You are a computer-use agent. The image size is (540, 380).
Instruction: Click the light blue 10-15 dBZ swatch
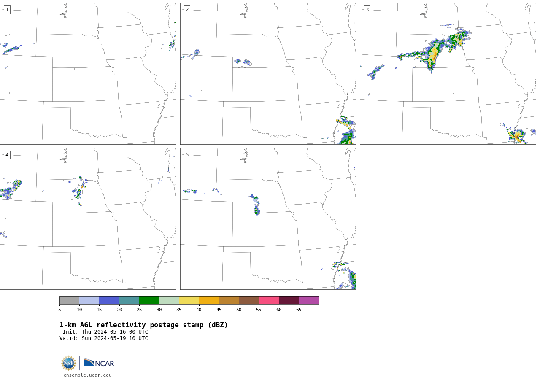[x=89, y=301]
